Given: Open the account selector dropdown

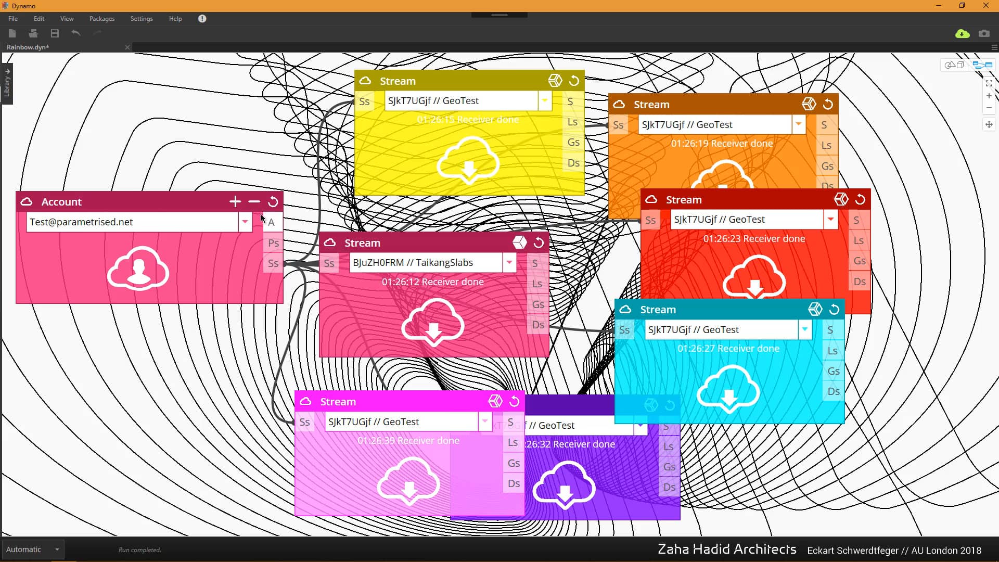Looking at the screenshot, I should point(245,222).
